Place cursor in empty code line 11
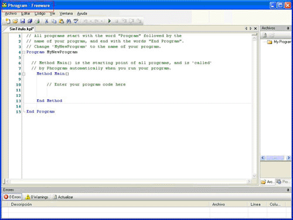The width and height of the screenshot is (293, 220). (x=137, y=90)
